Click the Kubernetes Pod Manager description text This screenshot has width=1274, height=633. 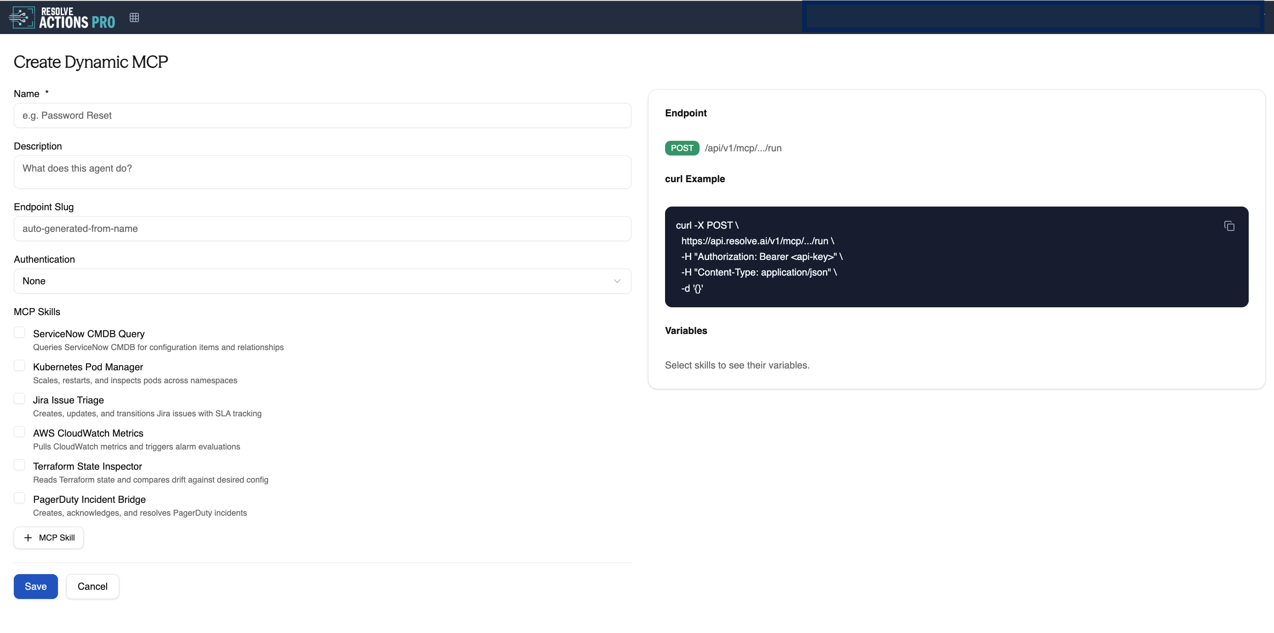(135, 380)
